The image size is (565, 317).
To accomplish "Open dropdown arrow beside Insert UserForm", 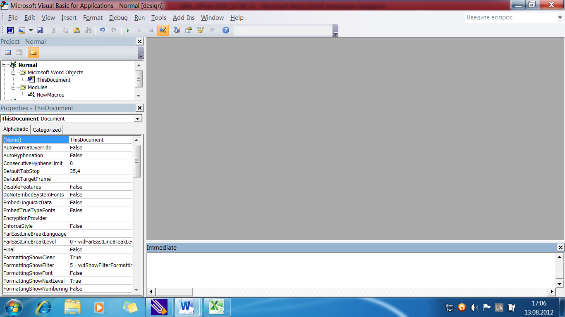I will 31,30.
